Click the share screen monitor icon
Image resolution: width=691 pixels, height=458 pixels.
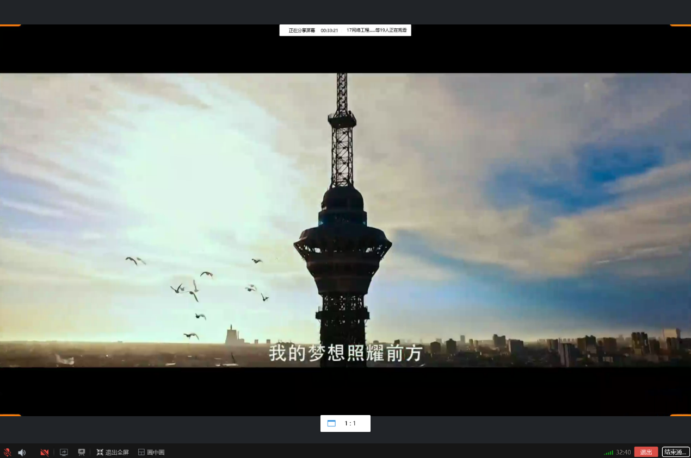coord(64,452)
